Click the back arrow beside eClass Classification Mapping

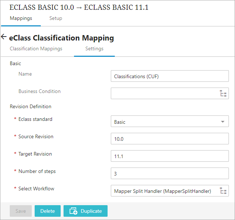click(4, 37)
